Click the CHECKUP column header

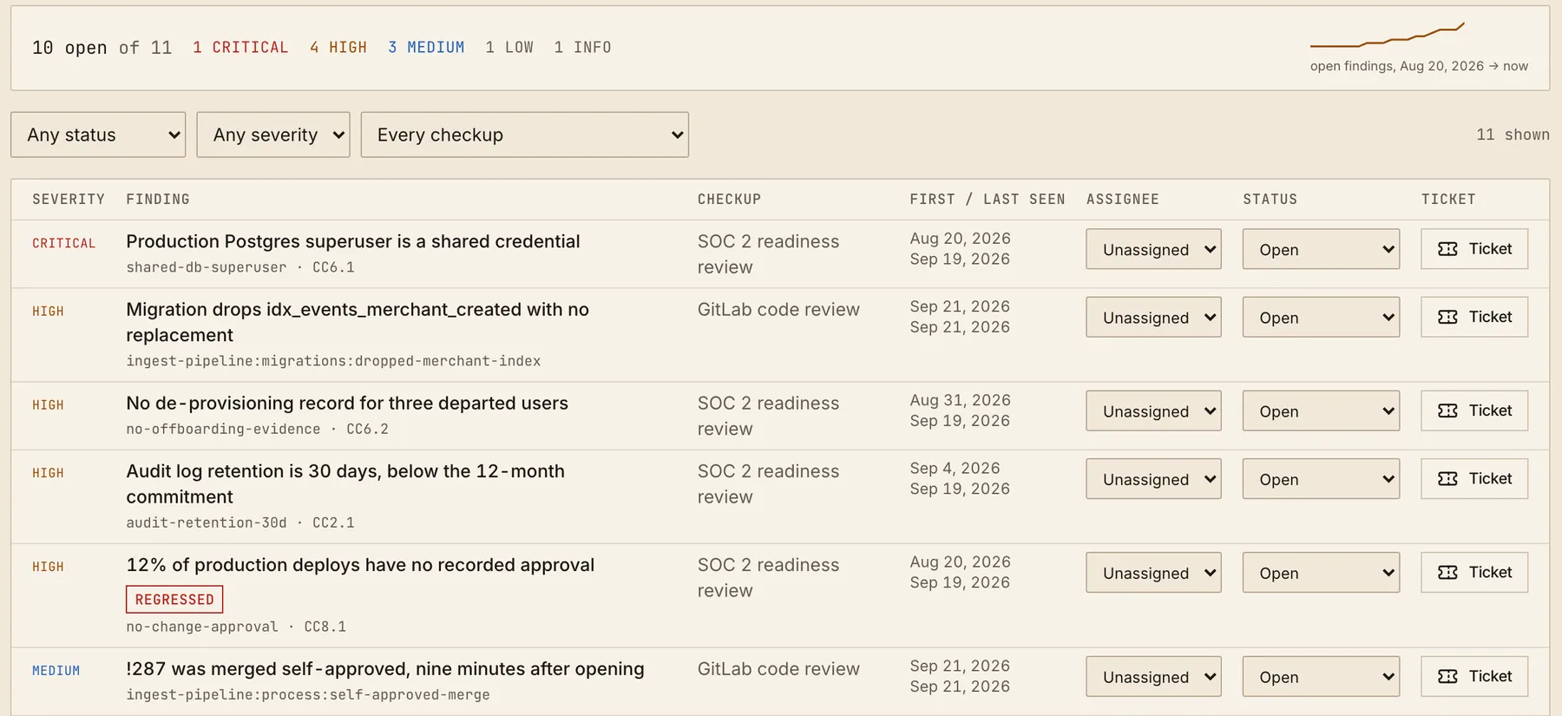[729, 200]
